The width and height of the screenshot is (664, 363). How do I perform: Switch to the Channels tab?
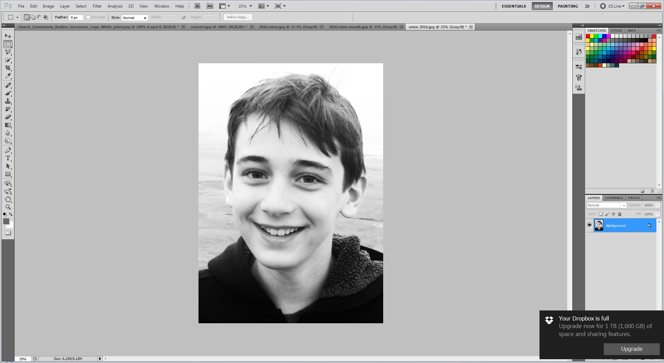(614, 198)
